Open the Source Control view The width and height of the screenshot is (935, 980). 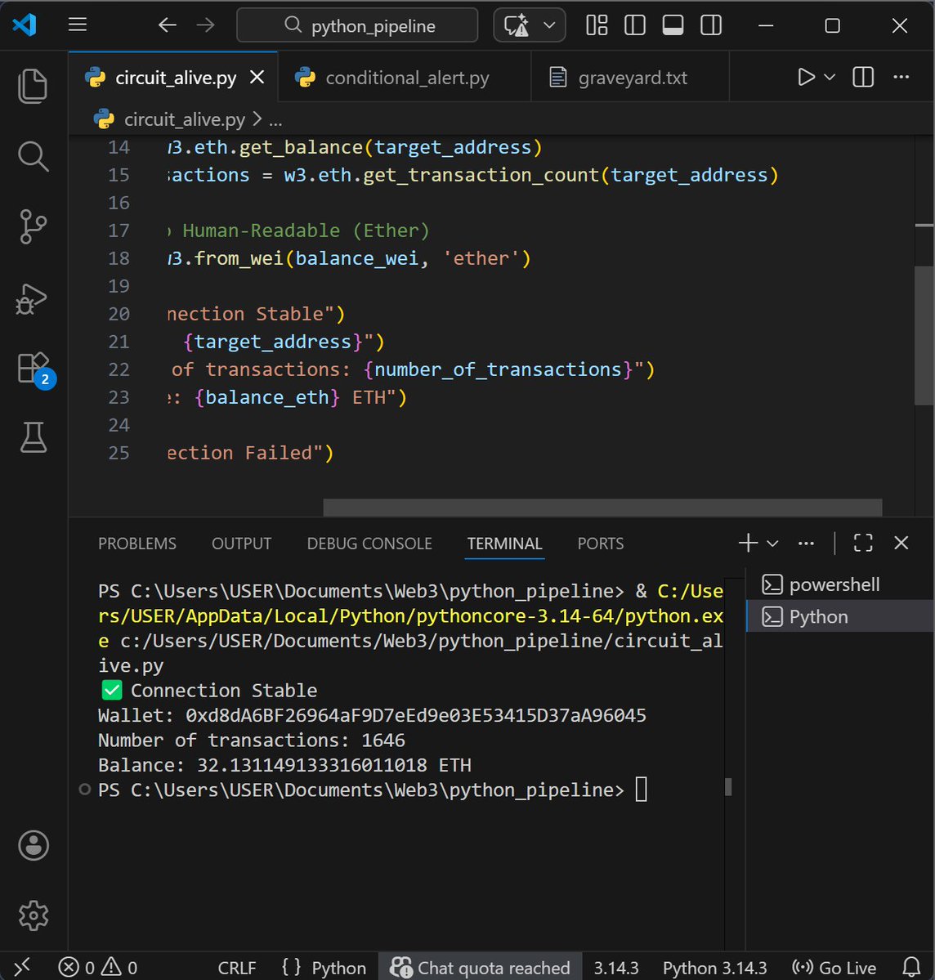click(x=33, y=226)
